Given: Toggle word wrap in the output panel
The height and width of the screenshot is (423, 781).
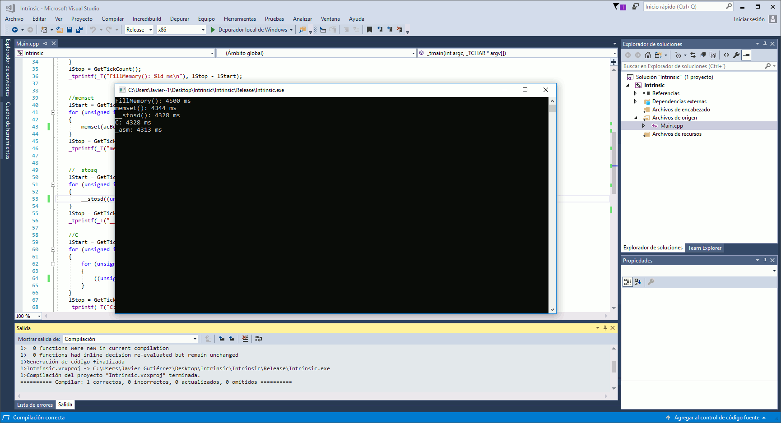Looking at the screenshot, I should tap(259, 339).
